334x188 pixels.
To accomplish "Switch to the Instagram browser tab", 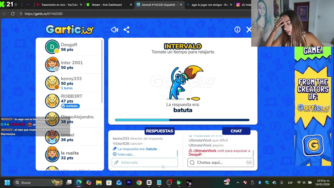I will [243, 5].
